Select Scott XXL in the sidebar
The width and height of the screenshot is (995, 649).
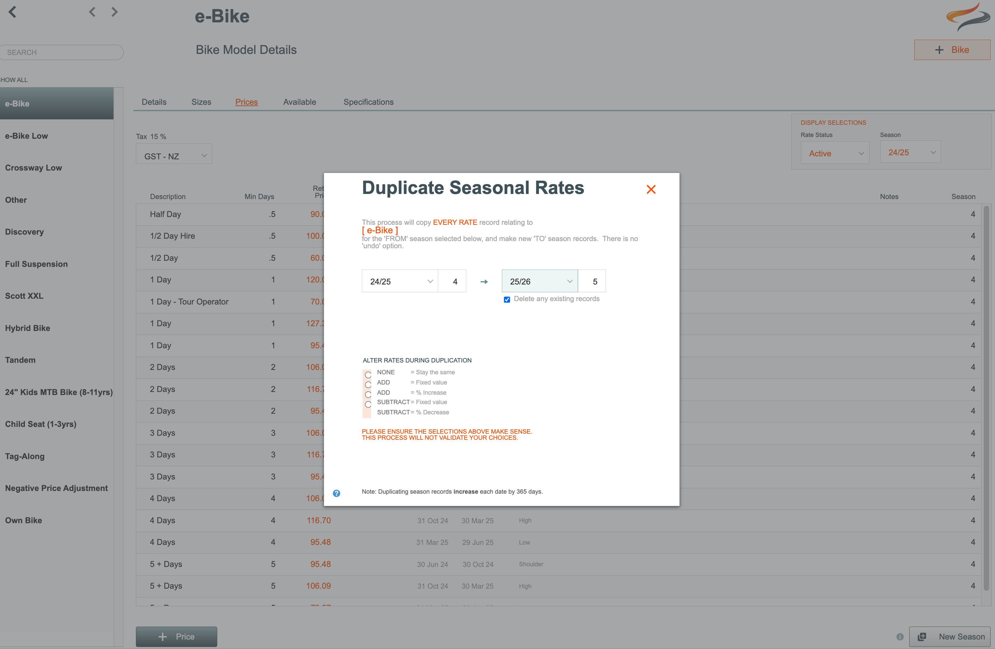pos(57,296)
